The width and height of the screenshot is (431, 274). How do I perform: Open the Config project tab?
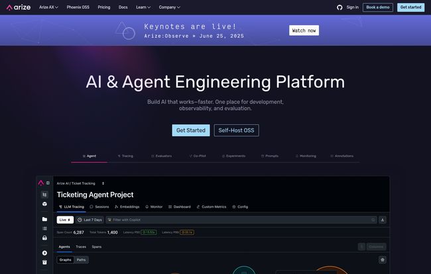tap(240, 206)
